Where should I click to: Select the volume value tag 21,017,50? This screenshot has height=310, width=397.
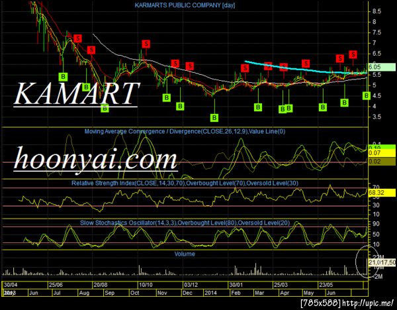[382, 262]
